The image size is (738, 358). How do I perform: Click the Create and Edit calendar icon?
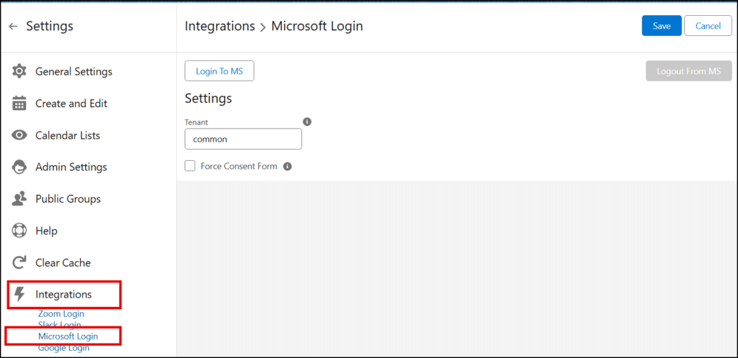coord(19,104)
